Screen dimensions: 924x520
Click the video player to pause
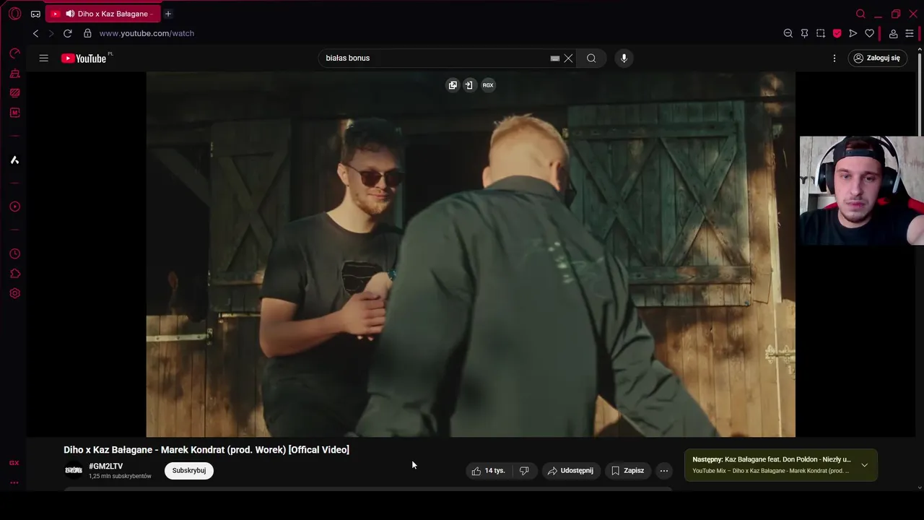pyautogui.click(x=471, y=254)
